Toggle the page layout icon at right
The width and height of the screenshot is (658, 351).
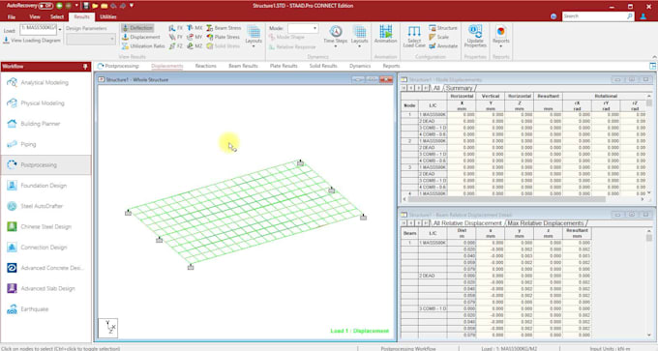652,66
